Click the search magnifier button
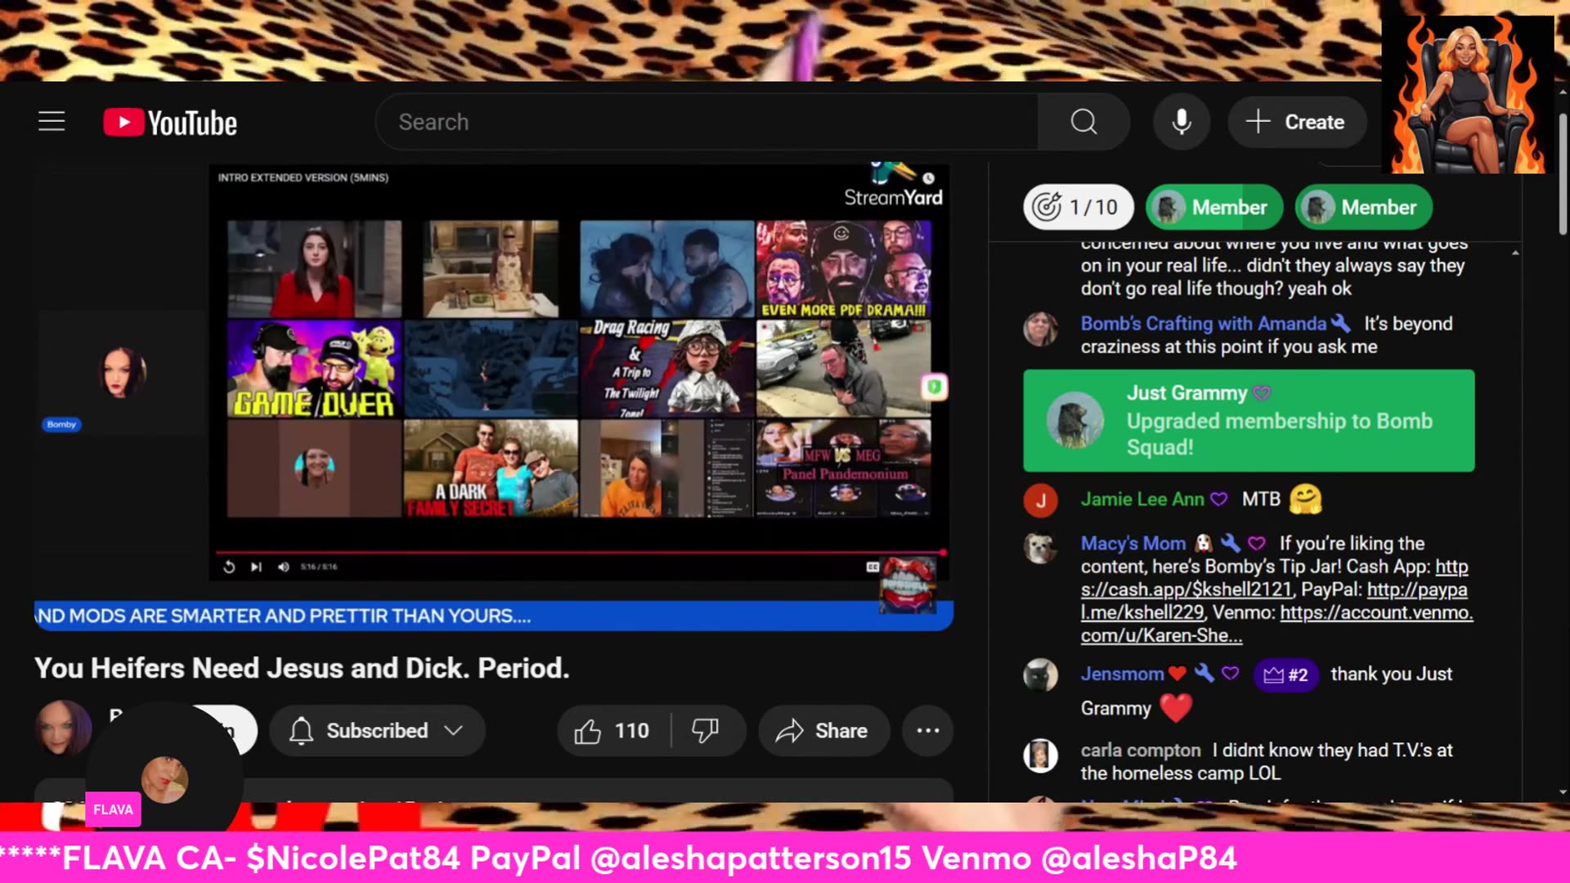The width and height of the screenshot is (1570, 883). [x=1083, y=122]
